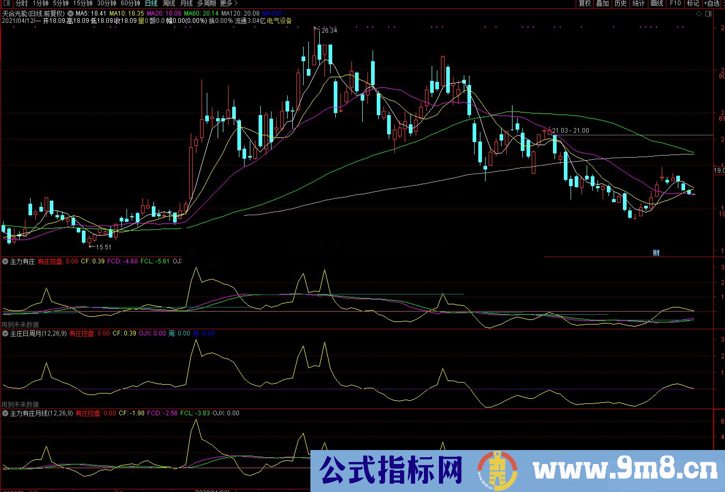Open F10 company fundamentals

[674, 4]
